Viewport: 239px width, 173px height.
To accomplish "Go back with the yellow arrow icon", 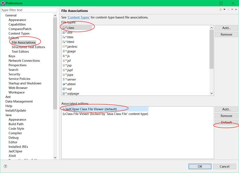I will [221, 9].
